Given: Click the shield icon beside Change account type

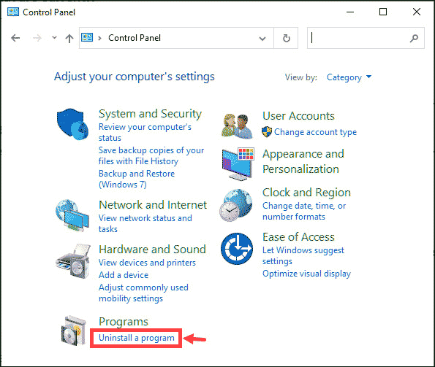Looking at the screenshot, I should tap(267, 132).
